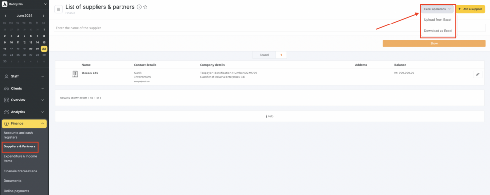
Task: Click the Add a supplier button
Action: pos(470,9)
